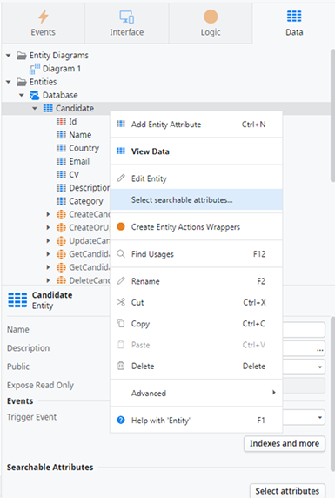Choose Edit Entity
The image size is (335, 498).
pyautogui.click(x=197, y=178)
